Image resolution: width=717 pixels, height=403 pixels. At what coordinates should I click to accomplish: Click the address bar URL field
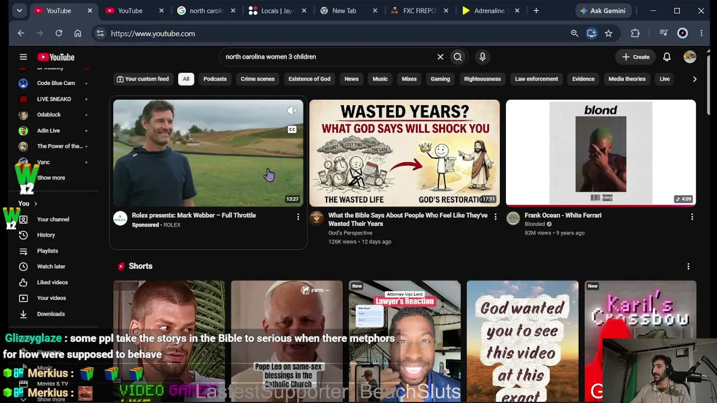(336, 34)
